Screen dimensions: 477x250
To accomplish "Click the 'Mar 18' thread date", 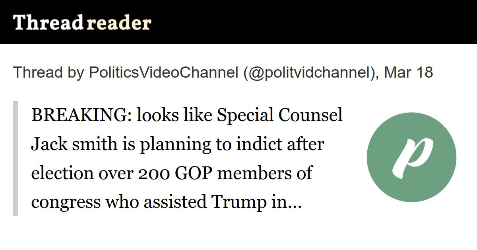I will click(409, 73).
